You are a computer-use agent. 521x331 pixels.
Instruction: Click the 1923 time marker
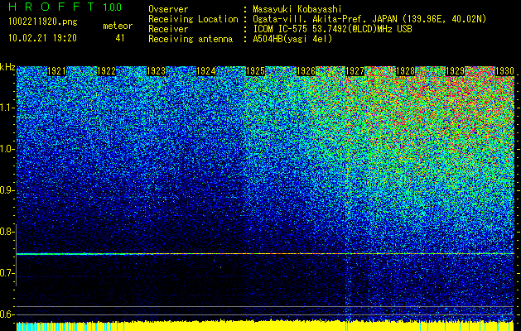[157, 71]
